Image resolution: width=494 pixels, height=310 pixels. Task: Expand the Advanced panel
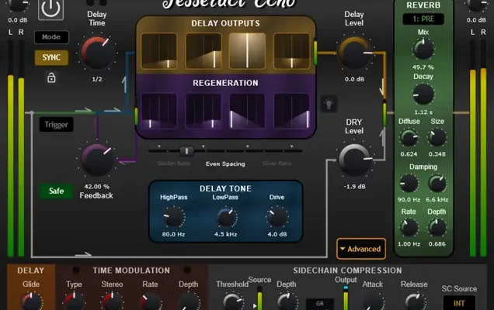[x=361, y=249]
